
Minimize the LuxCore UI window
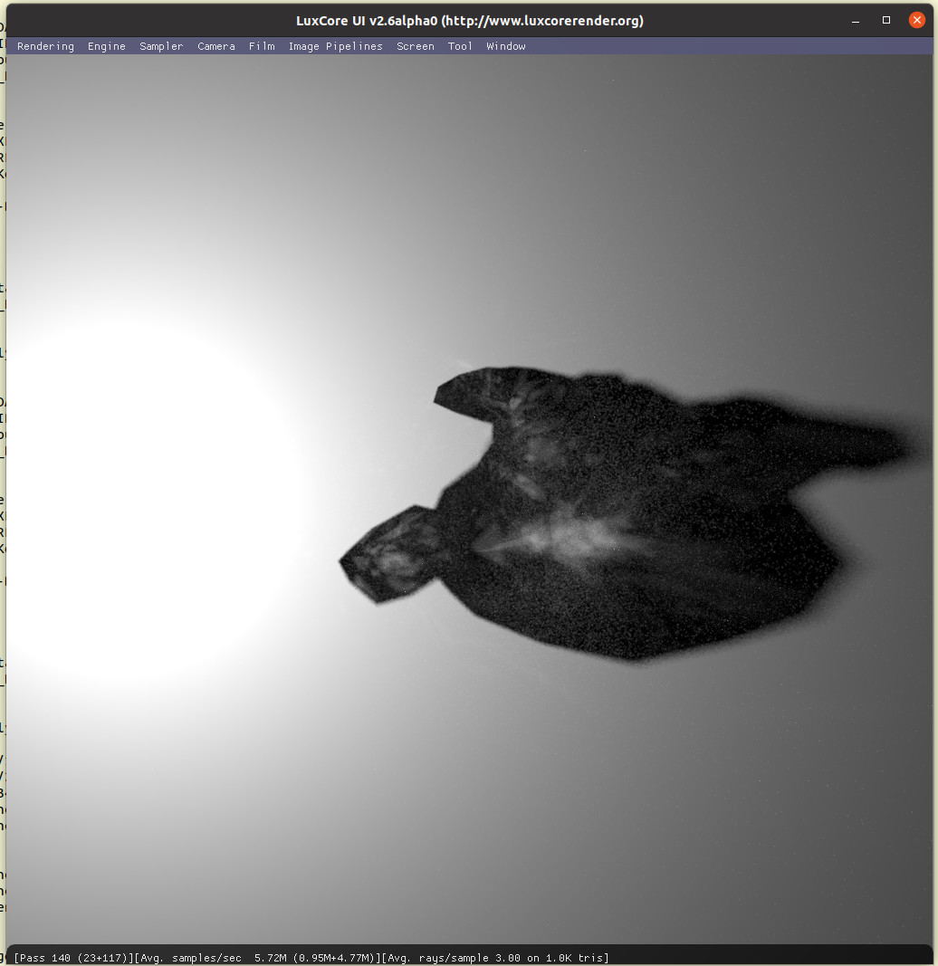click(x=856, y=21)
